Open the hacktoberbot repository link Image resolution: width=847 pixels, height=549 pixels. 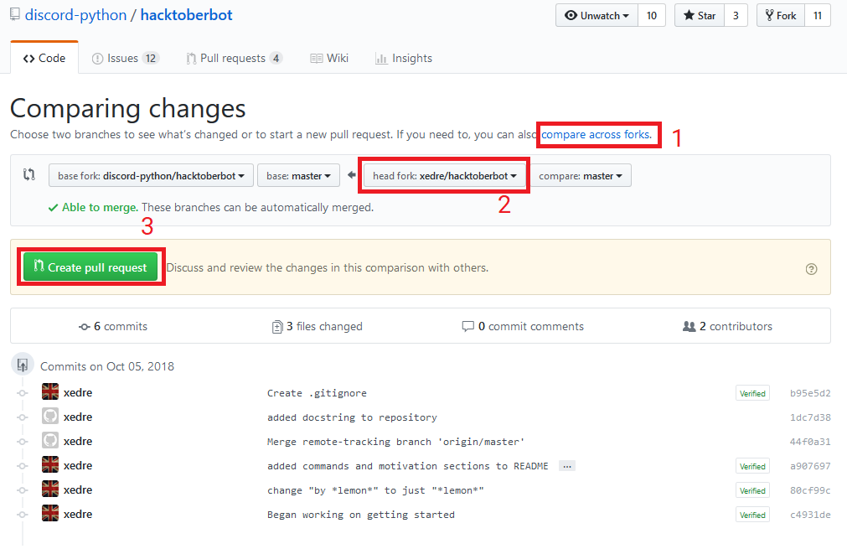pos(186,15)
